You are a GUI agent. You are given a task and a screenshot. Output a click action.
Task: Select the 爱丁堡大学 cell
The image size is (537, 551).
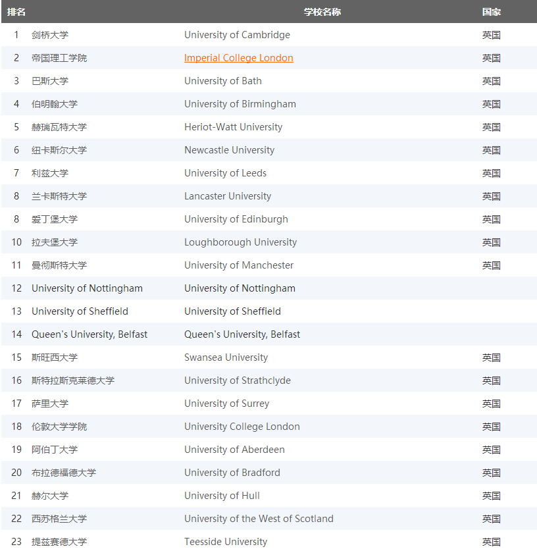(55, 219)
